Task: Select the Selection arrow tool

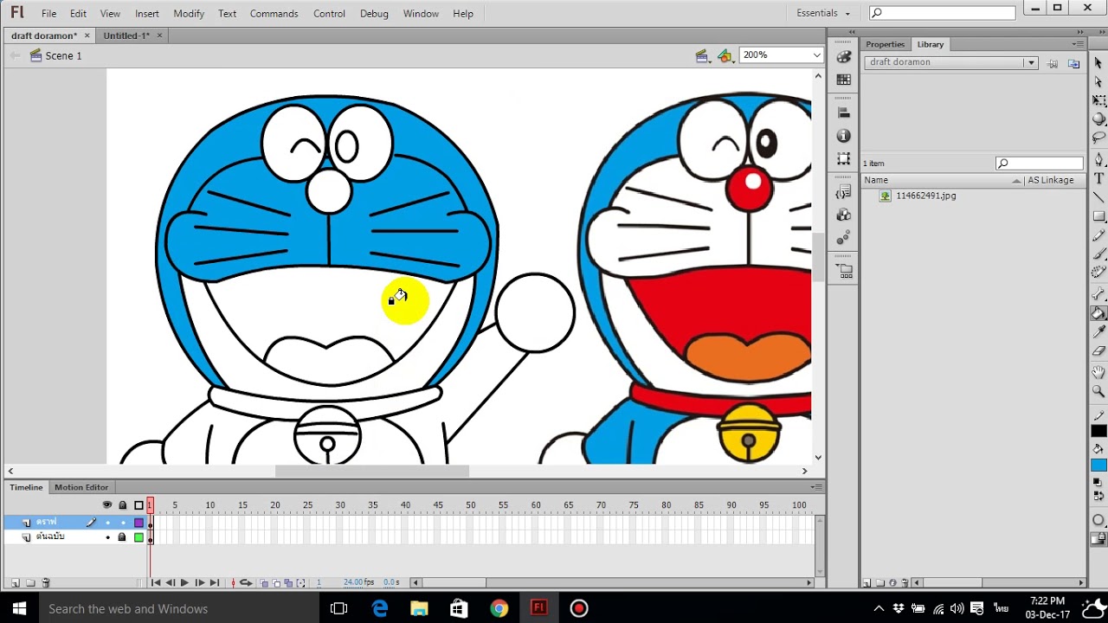Action: 1098,62
